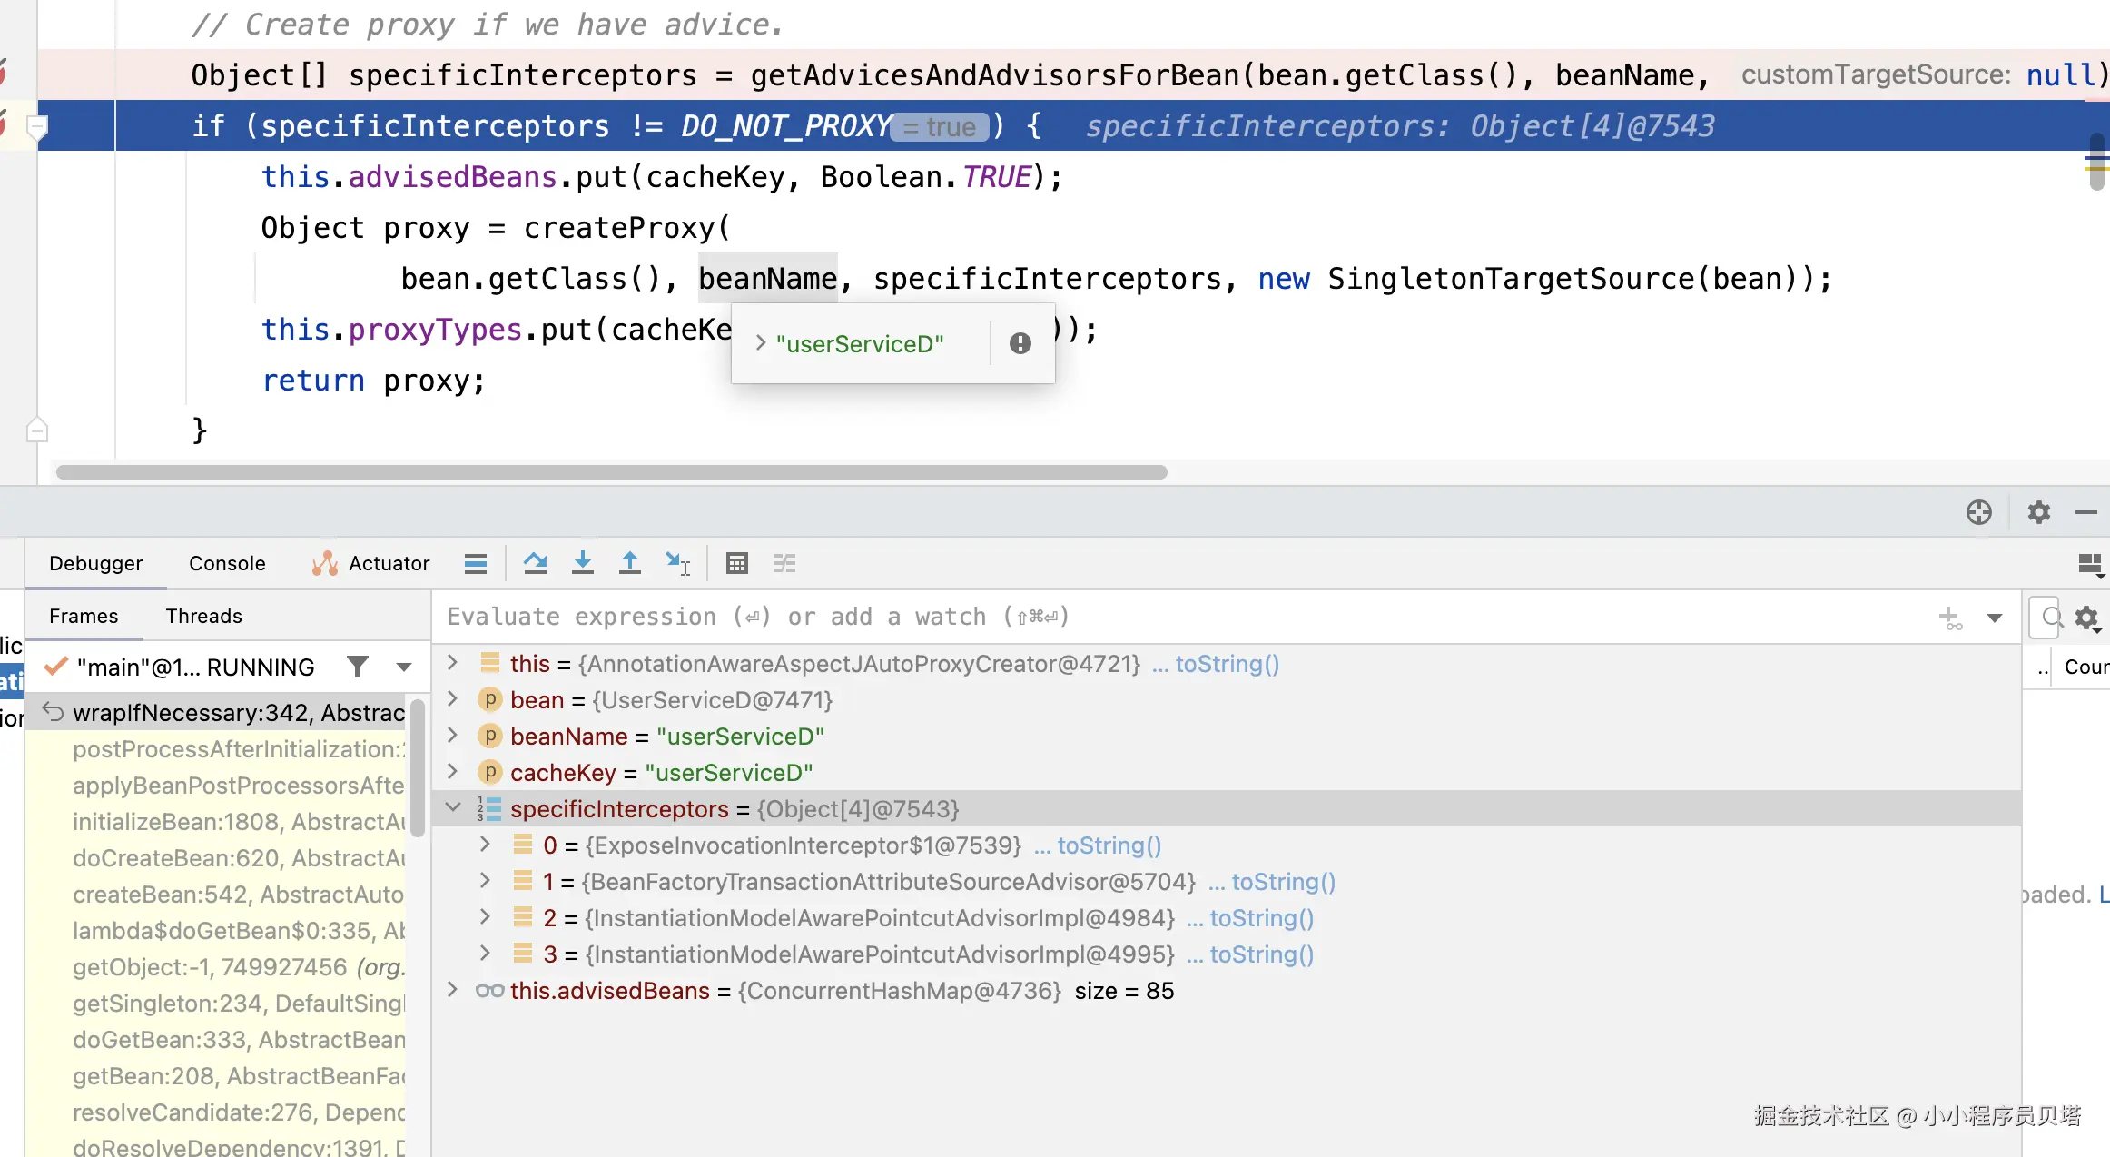
Task: Click the editor horizontal scrollbar
Action: [x=611, y=472]
